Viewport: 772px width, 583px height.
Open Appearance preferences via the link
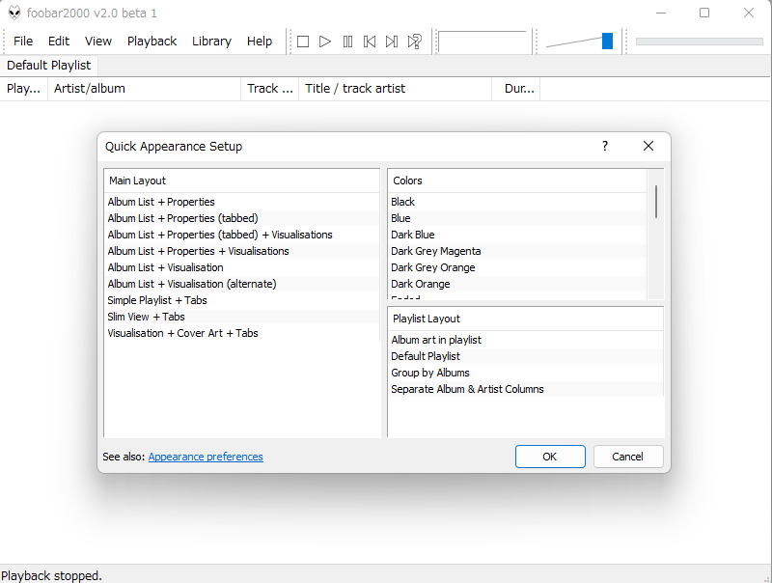(x=206, y=457)
